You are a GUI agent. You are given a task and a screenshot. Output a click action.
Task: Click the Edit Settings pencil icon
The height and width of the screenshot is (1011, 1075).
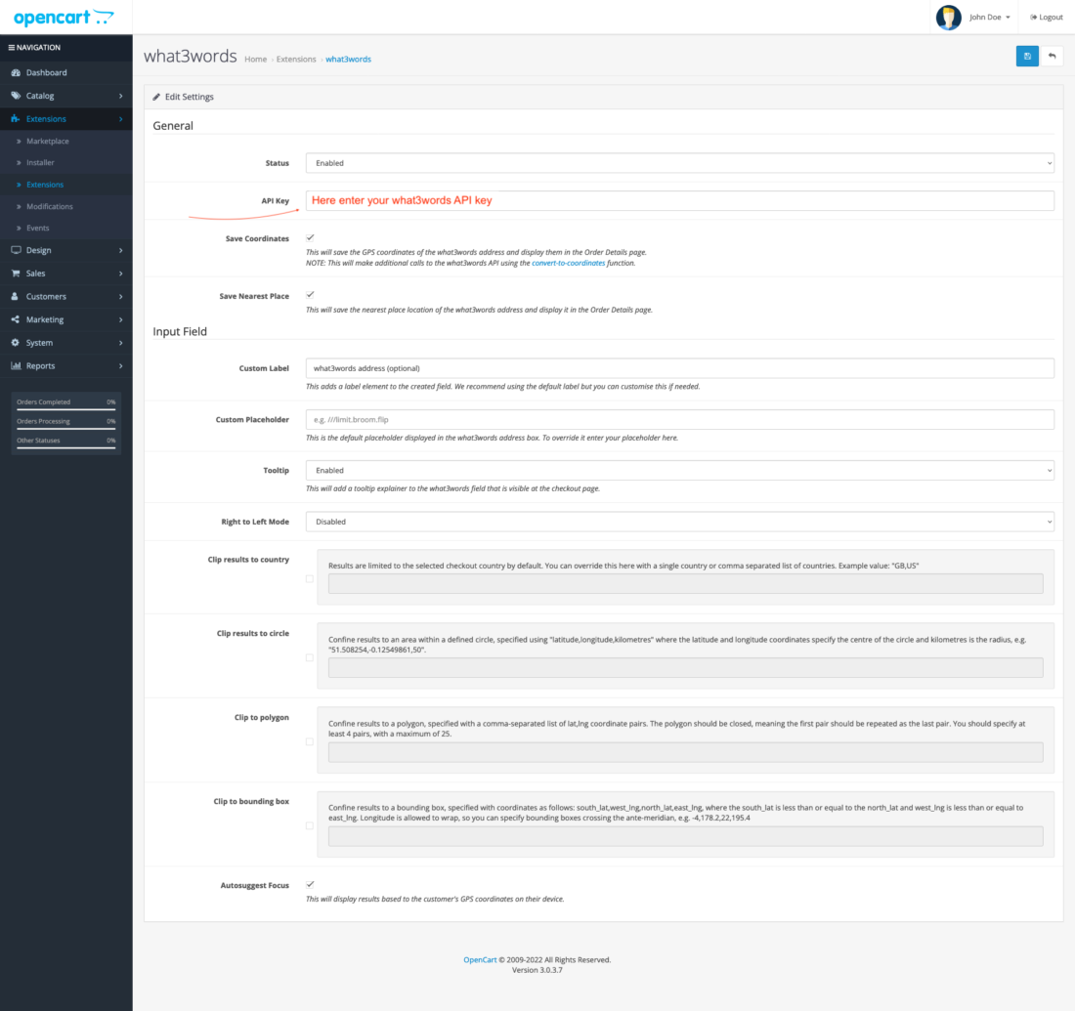coord(156,97)
